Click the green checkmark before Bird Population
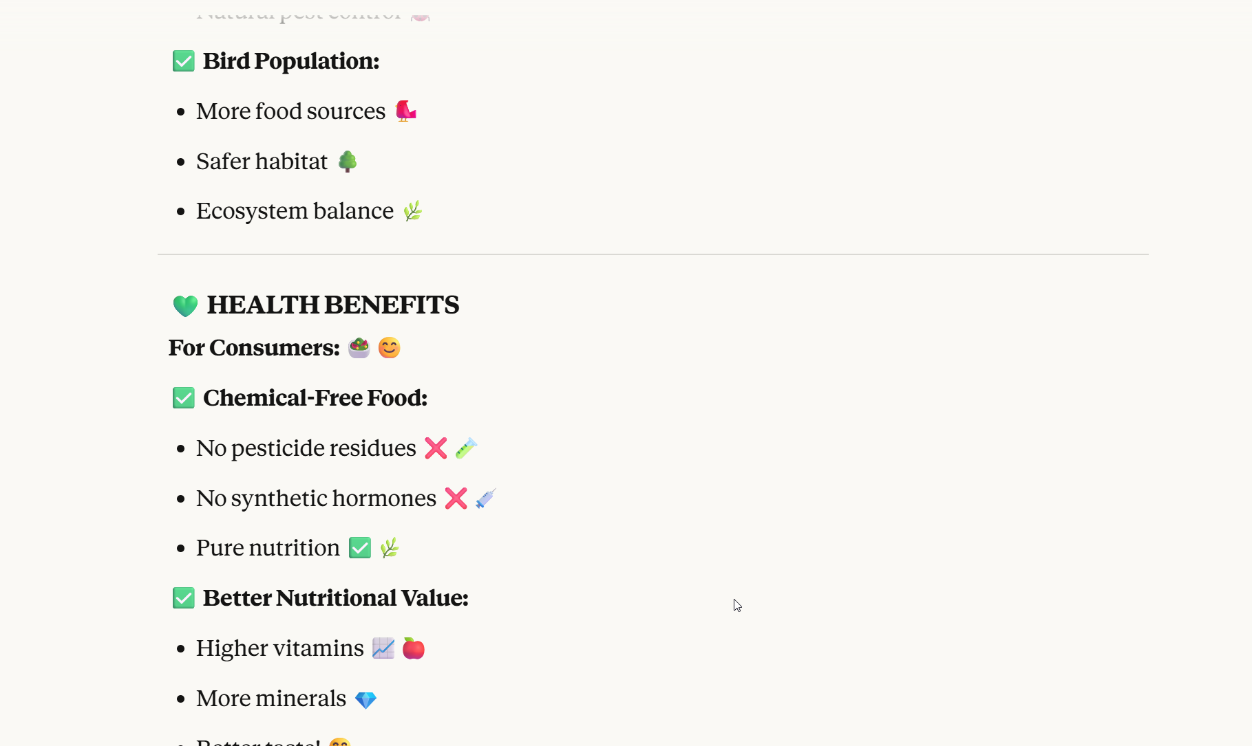1252x746 pixels. [x=184, y=61]
